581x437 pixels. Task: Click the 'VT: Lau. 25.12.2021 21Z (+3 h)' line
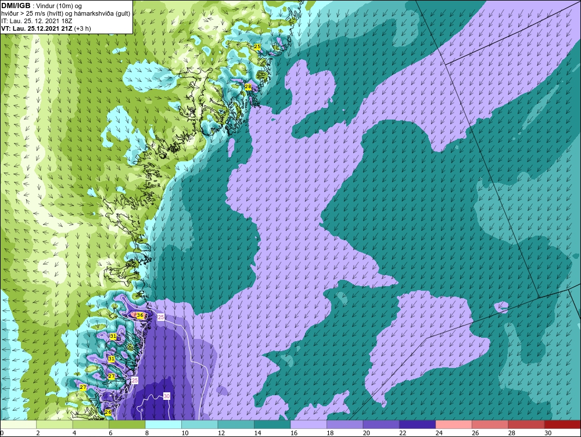click(x=46, y=28)
